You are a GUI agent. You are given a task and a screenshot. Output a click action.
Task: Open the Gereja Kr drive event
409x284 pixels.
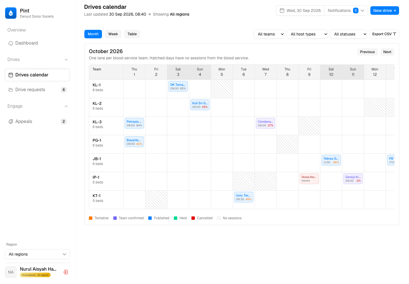tap(353, 179)
